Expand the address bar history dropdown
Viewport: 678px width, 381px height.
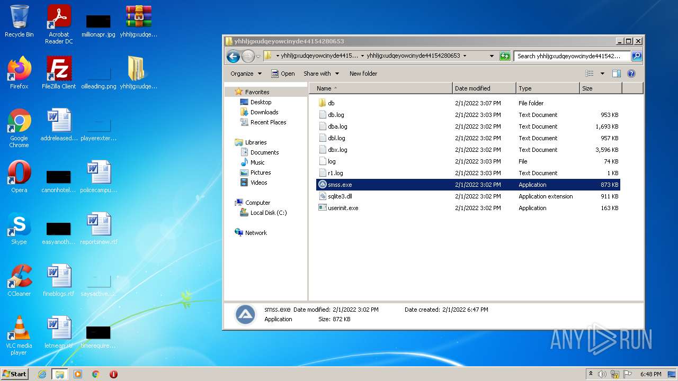[x=492, y=56]
